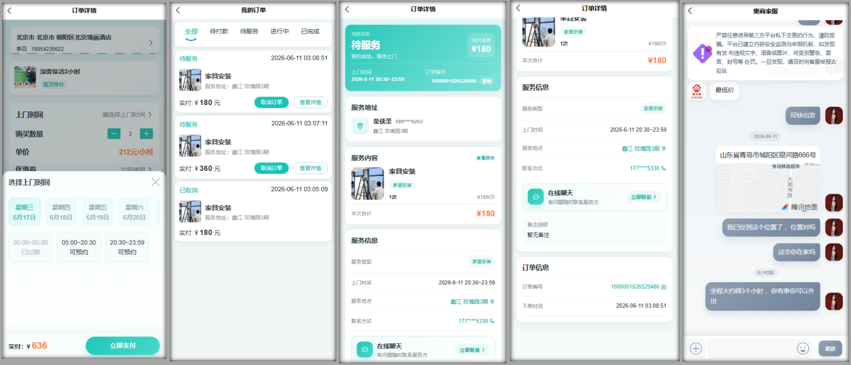Open chat attachments plus icon
The image size is (851, 365).
coord(696,349)
